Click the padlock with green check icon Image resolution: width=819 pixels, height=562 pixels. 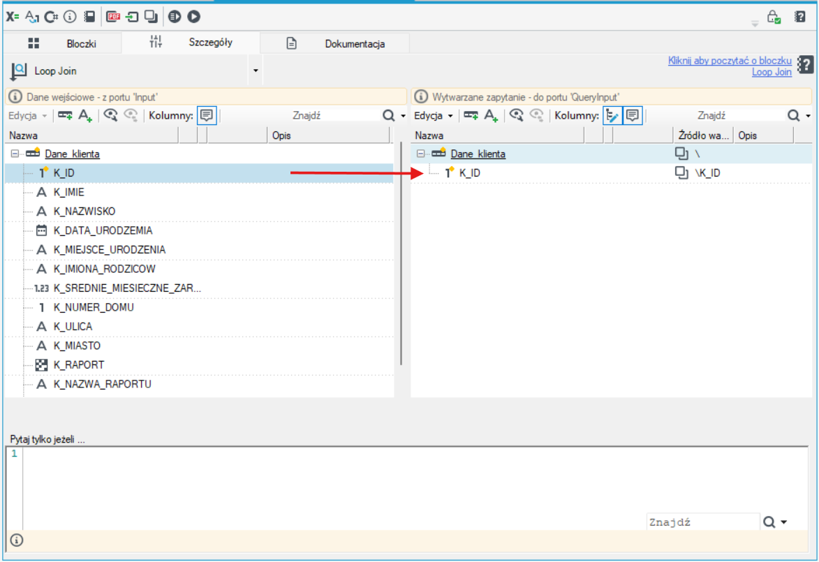point(774,17)
